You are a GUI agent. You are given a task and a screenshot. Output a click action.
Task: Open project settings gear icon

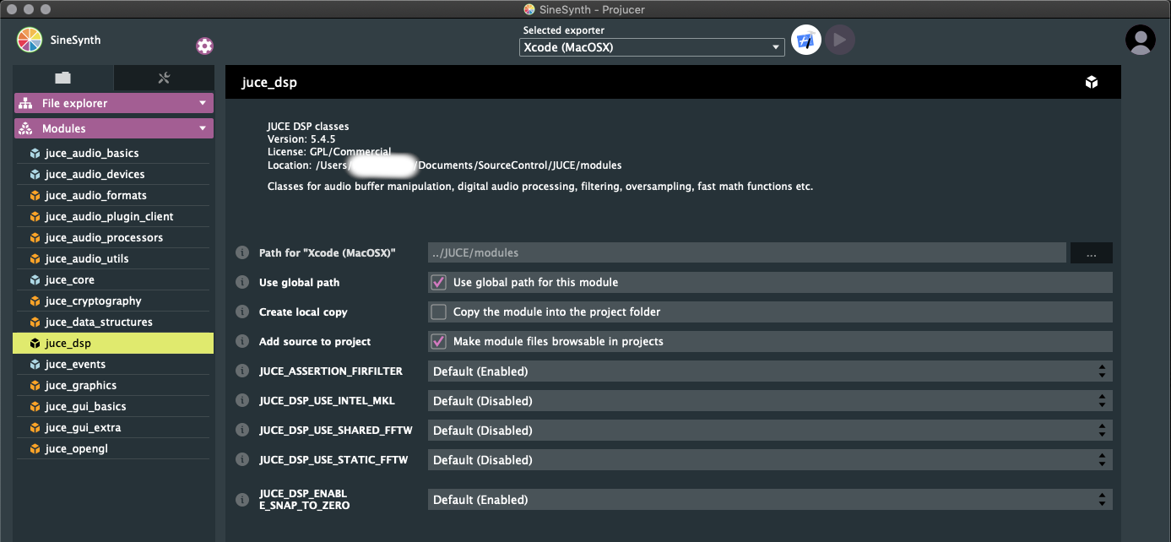coord(204,46)
